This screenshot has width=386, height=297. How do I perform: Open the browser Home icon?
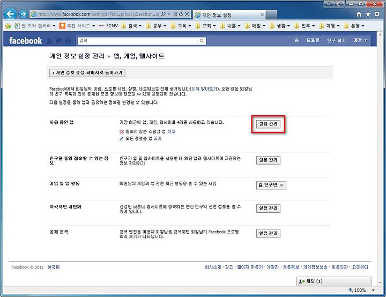(x=359, y=14)
